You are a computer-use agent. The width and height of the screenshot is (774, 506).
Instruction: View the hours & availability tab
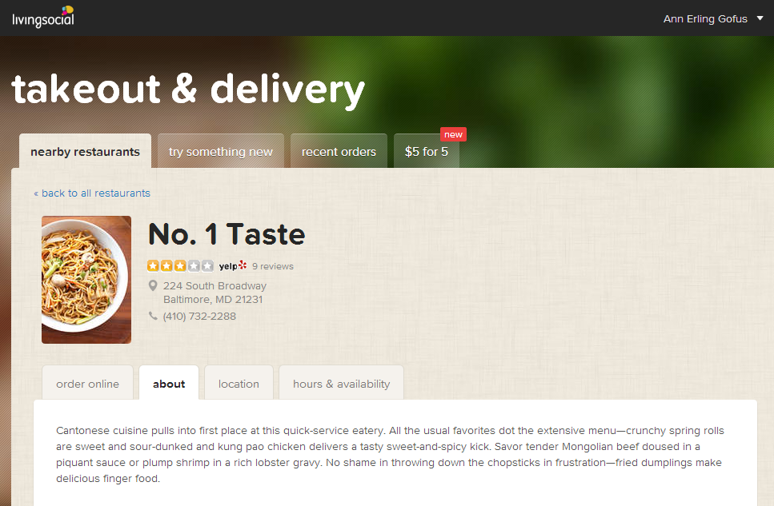point(342,384)
